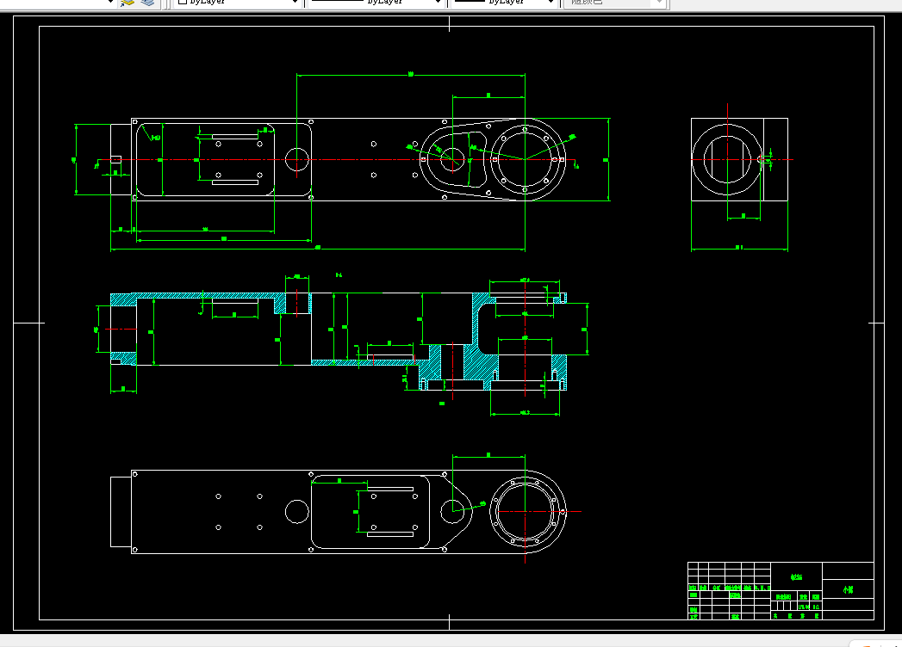Click the title block table in drawing corner
The image size is (902, 647).
point(781,591)
